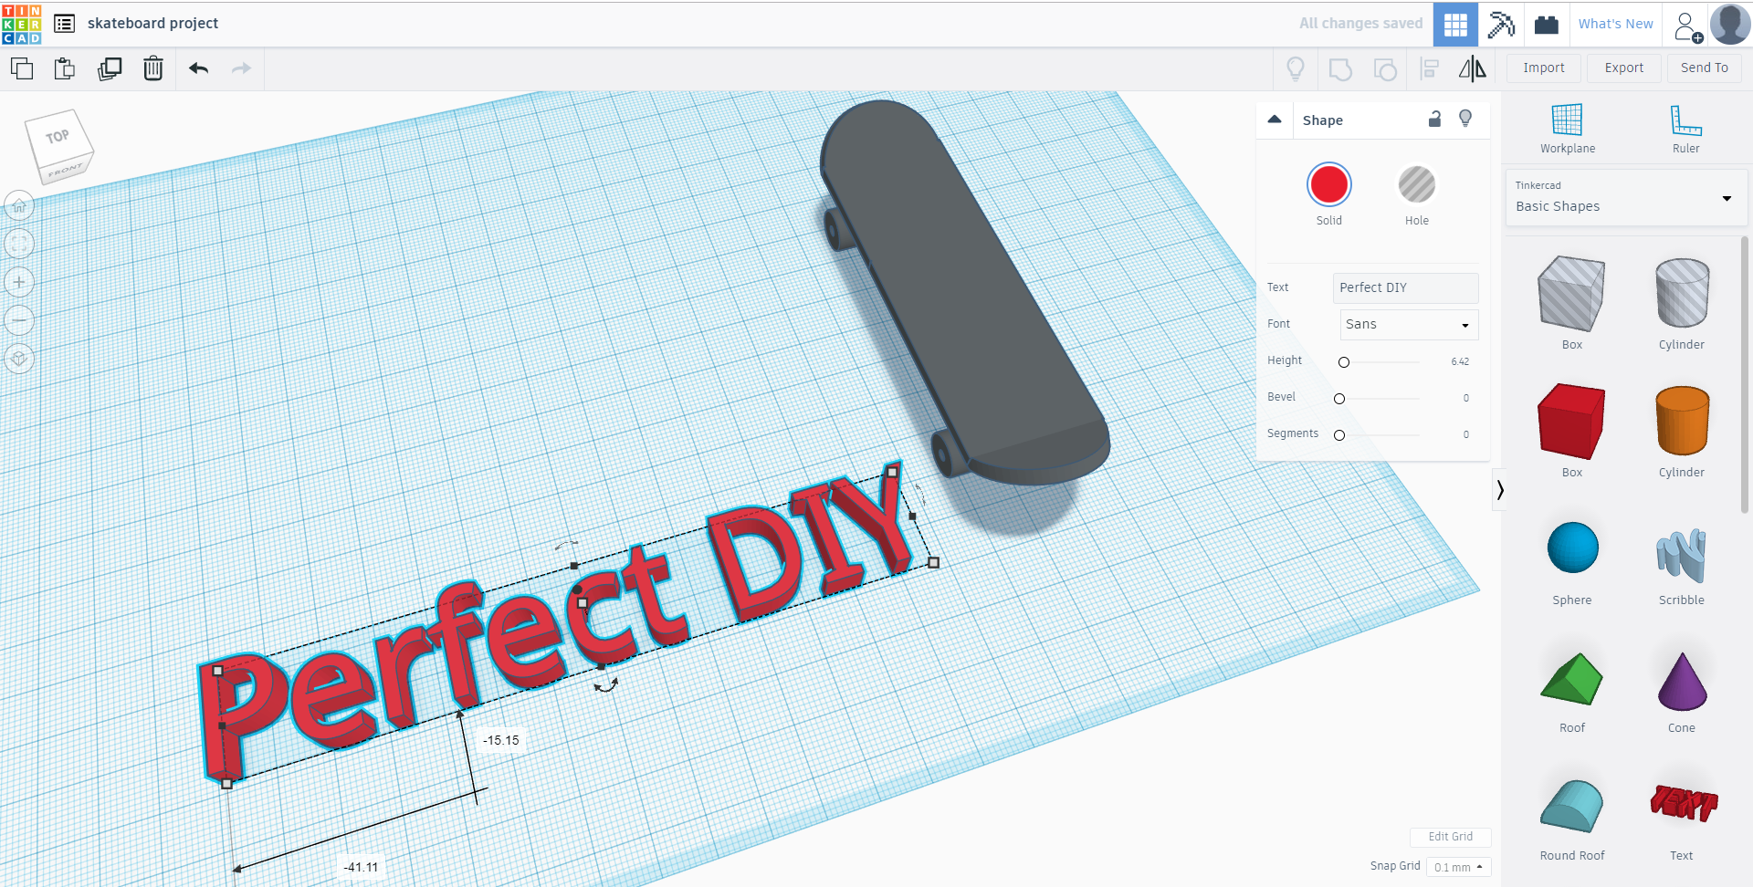Screen dimensions: 1753x887
Task: Click the skateboard project title
Action: coord(152,24)
